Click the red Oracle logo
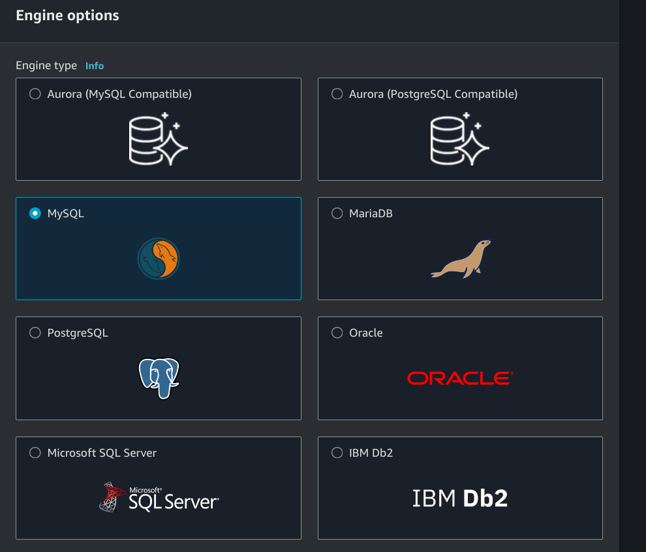 click(460, 378)
